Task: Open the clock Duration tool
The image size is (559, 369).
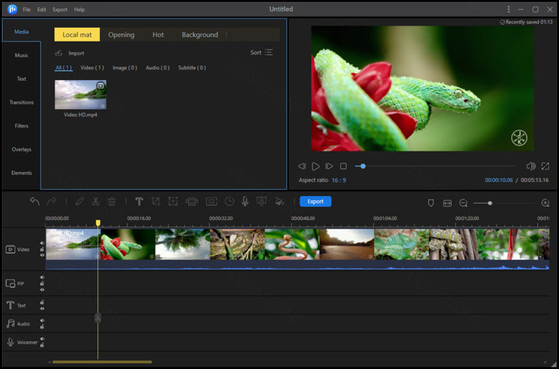Action: [229, 201]
